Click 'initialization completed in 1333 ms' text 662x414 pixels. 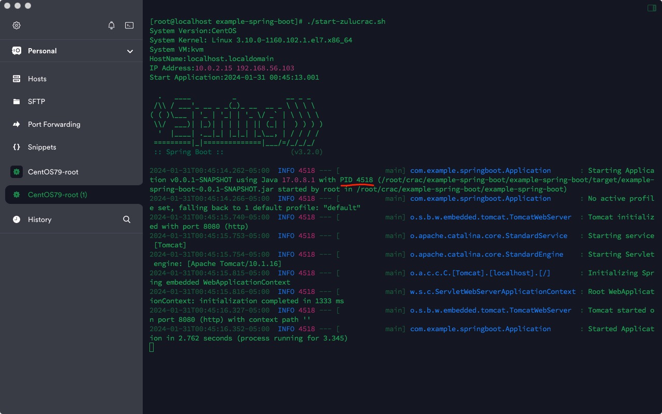272,301
